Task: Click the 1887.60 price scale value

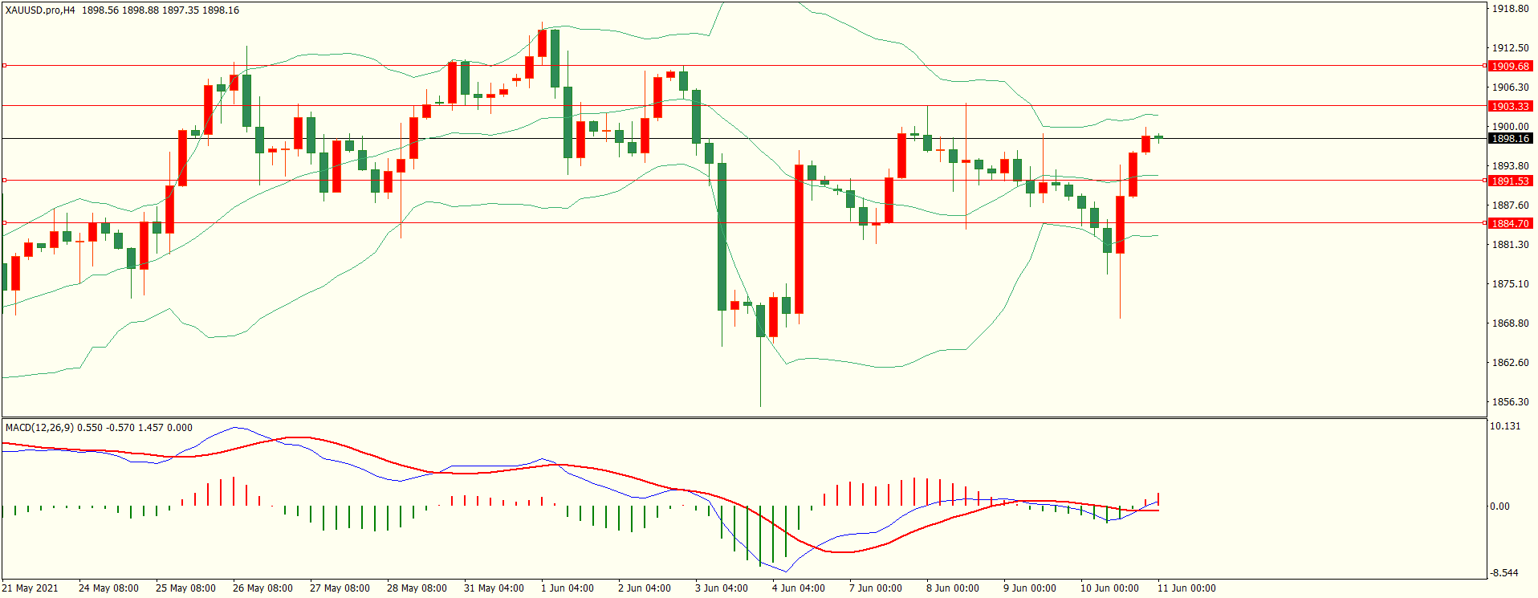Action: (x=1510, y=205)
